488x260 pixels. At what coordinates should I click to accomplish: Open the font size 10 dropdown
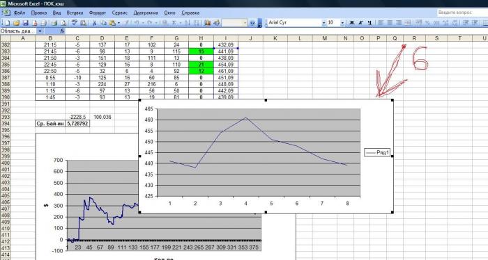click(342, 23)
